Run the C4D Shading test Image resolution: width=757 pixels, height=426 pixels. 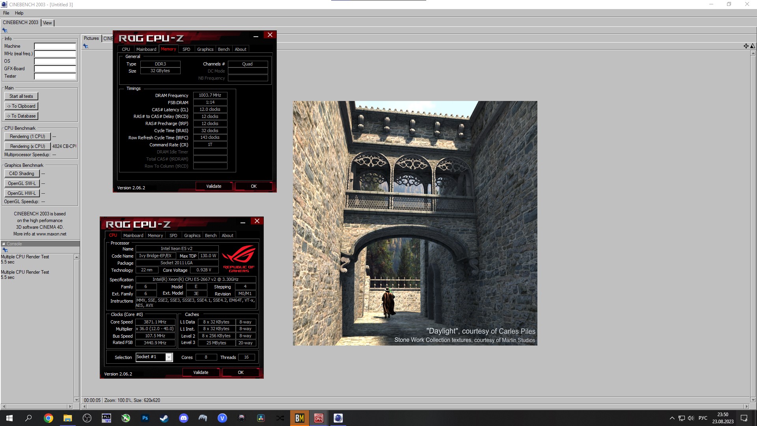coord(22,174)
